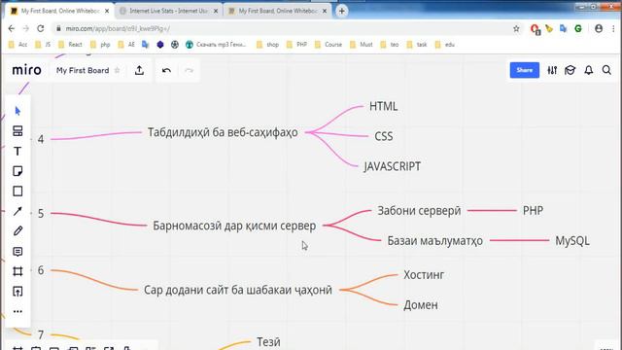
Task: Open the php bookmarks folder
Action: point(100,45)
